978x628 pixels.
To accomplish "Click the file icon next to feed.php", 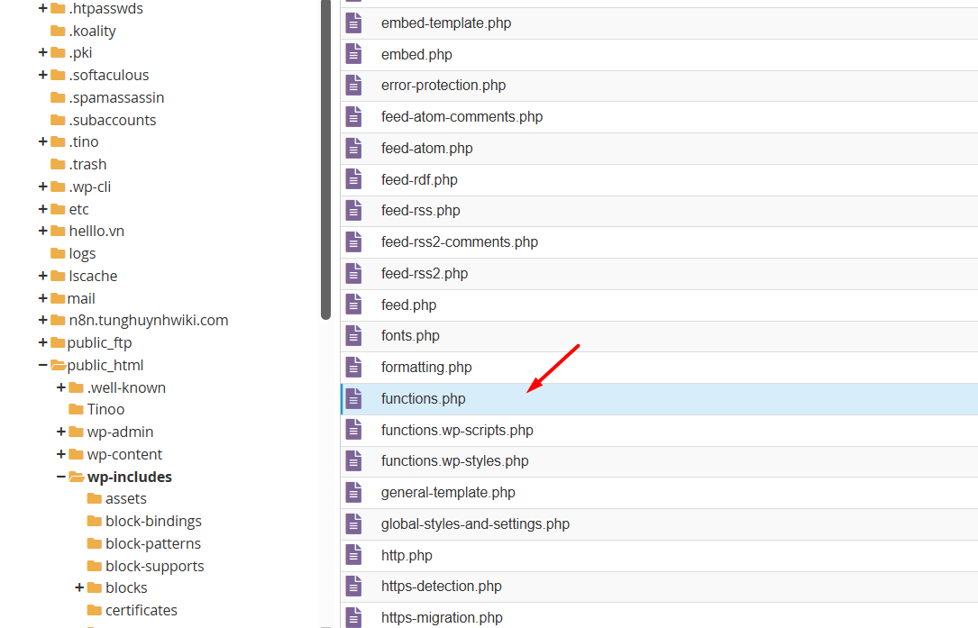I will [x=354, y=305].
